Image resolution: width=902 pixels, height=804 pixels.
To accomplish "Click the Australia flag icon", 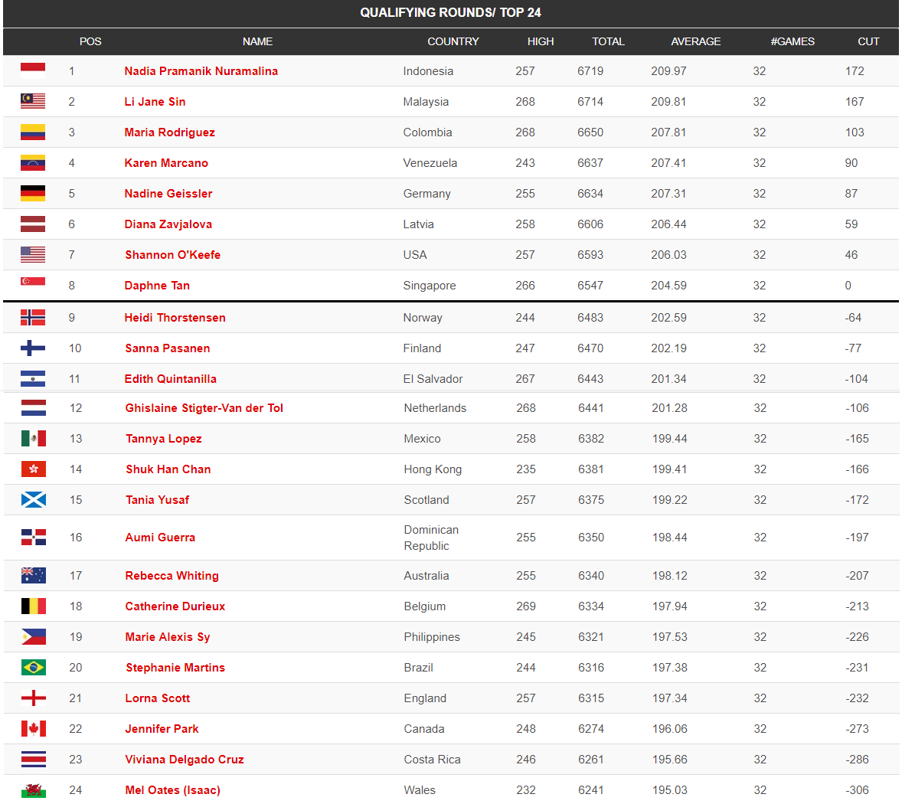I will point(34,575).
